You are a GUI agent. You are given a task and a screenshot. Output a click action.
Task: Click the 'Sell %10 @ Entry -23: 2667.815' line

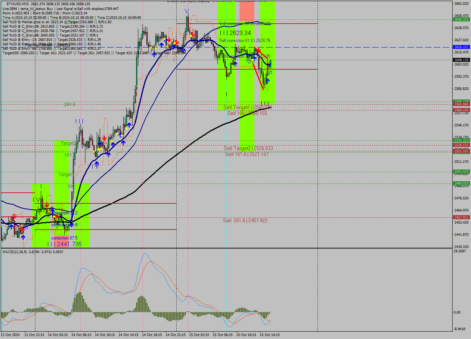pos(52,39)
